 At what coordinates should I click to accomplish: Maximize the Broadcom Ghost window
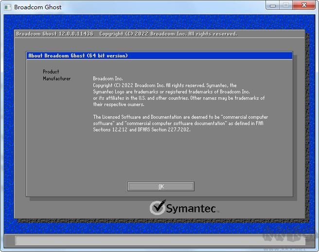point(286,5)
